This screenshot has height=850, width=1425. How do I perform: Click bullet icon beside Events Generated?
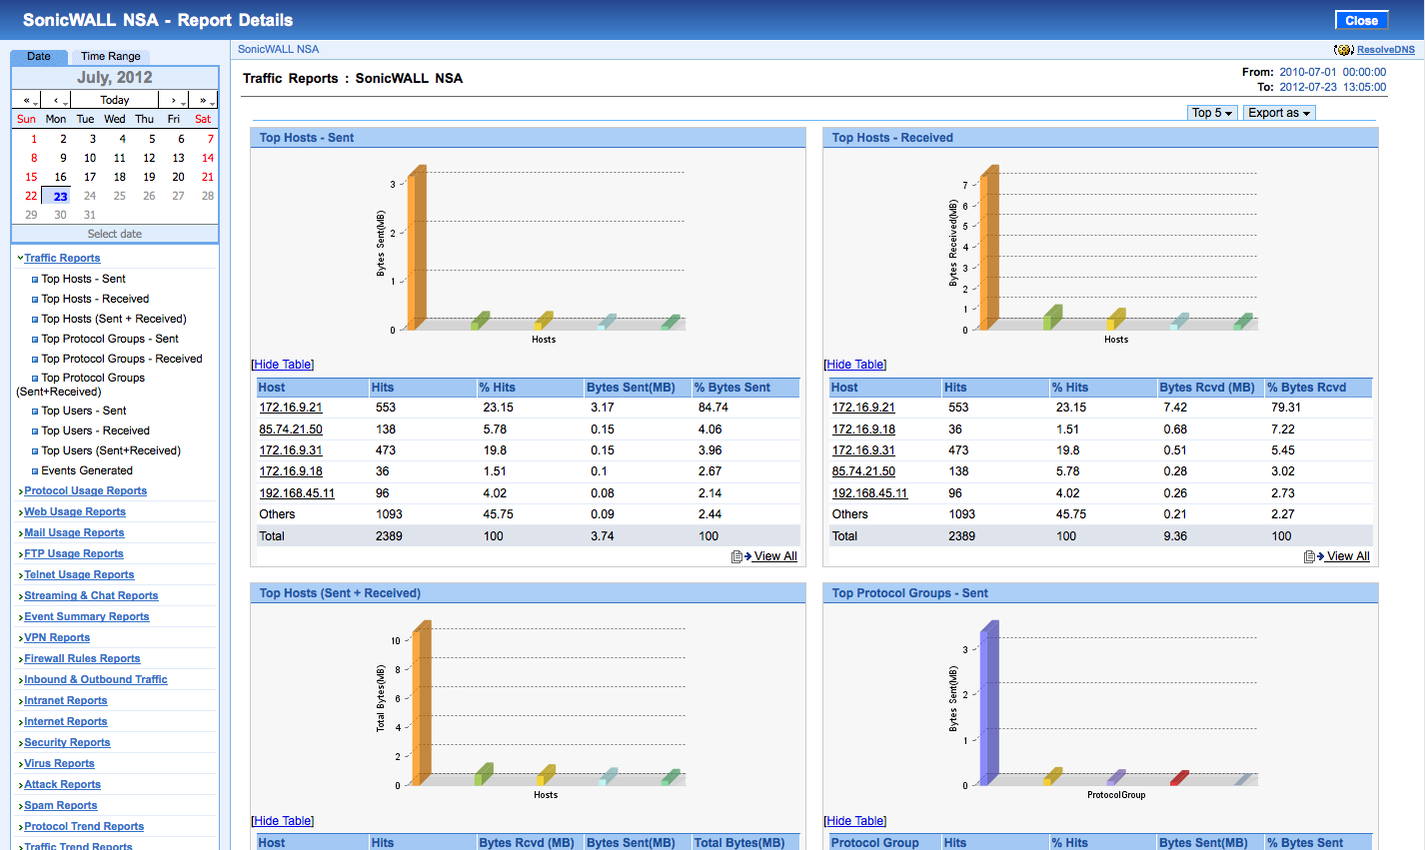pos(35,471)
